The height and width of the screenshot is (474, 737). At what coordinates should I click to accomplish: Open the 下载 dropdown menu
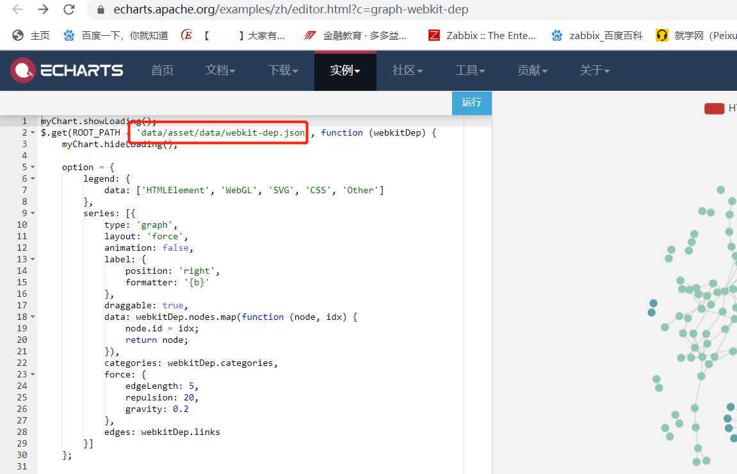coord(283,70)
